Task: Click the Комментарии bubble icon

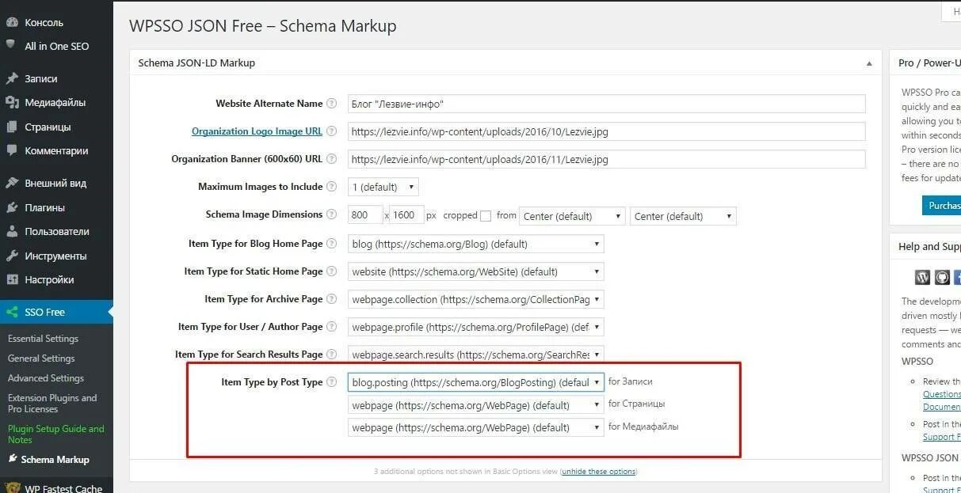Action: coord(12,150)
